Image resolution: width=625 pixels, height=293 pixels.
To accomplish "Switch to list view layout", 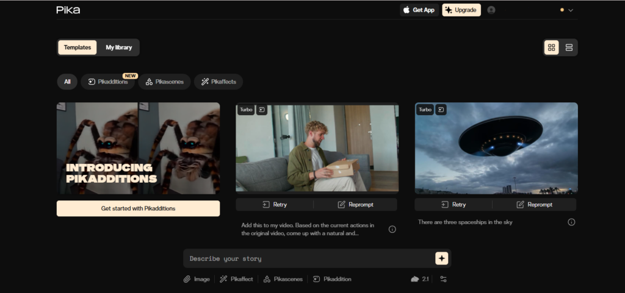I will point(569,48).
